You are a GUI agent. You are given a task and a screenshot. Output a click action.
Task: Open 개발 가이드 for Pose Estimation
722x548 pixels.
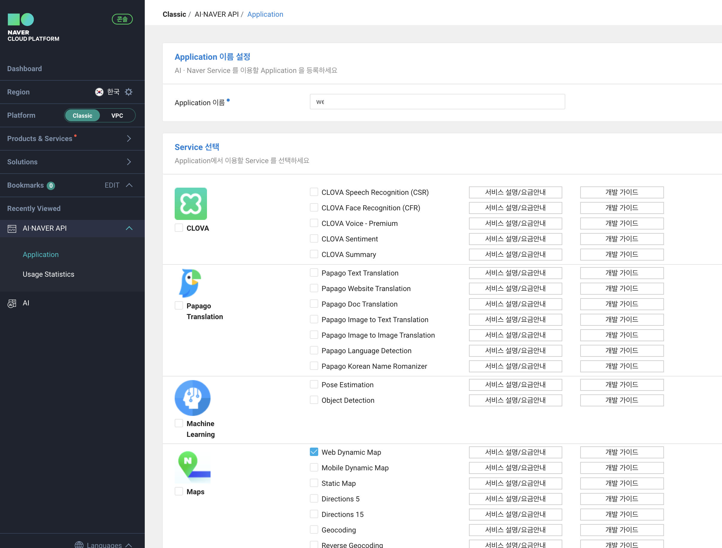622,385
